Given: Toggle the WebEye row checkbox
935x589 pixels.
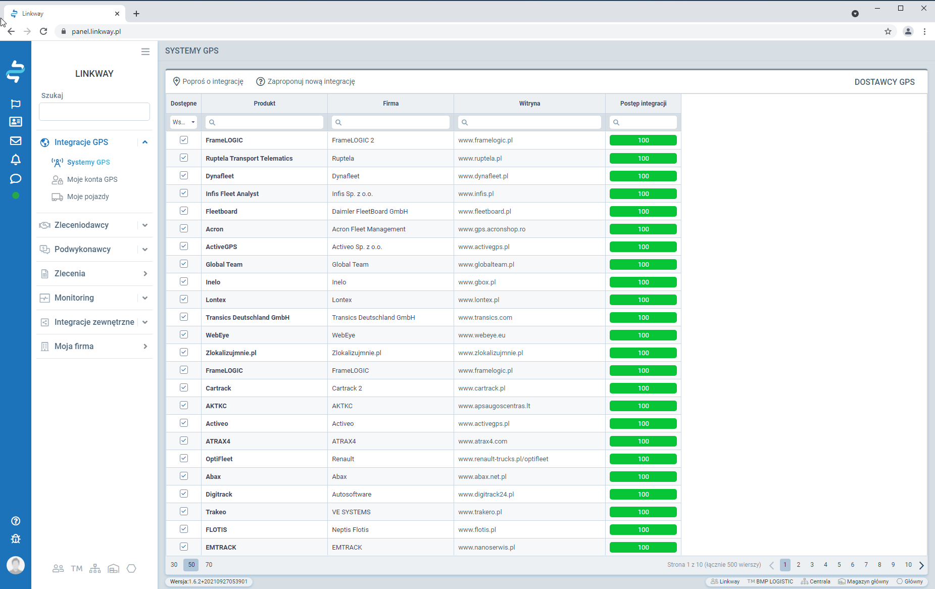Looking at the screenshot, I should 184,334.
